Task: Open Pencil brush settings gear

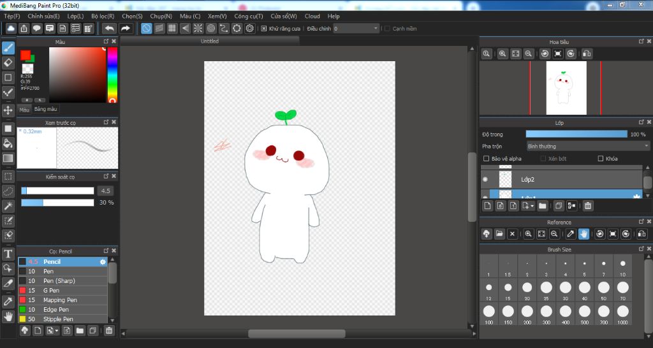Action: (x=103, y=262)
